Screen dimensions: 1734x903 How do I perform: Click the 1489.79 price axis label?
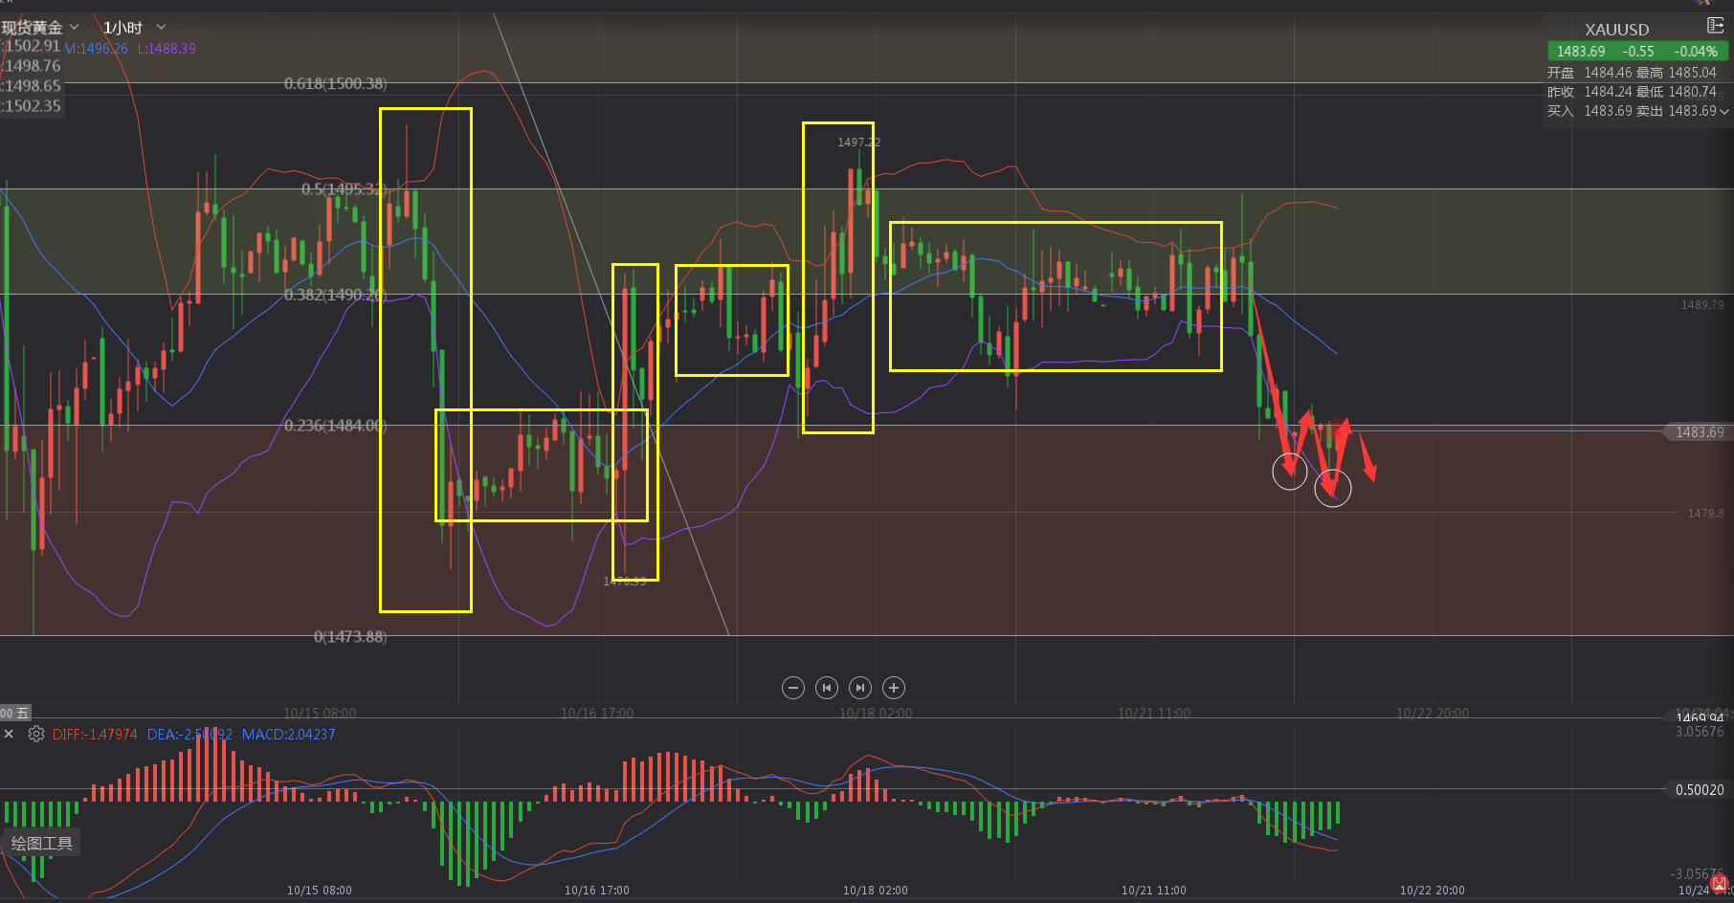pyautogui.click(x=1702, y=305)
